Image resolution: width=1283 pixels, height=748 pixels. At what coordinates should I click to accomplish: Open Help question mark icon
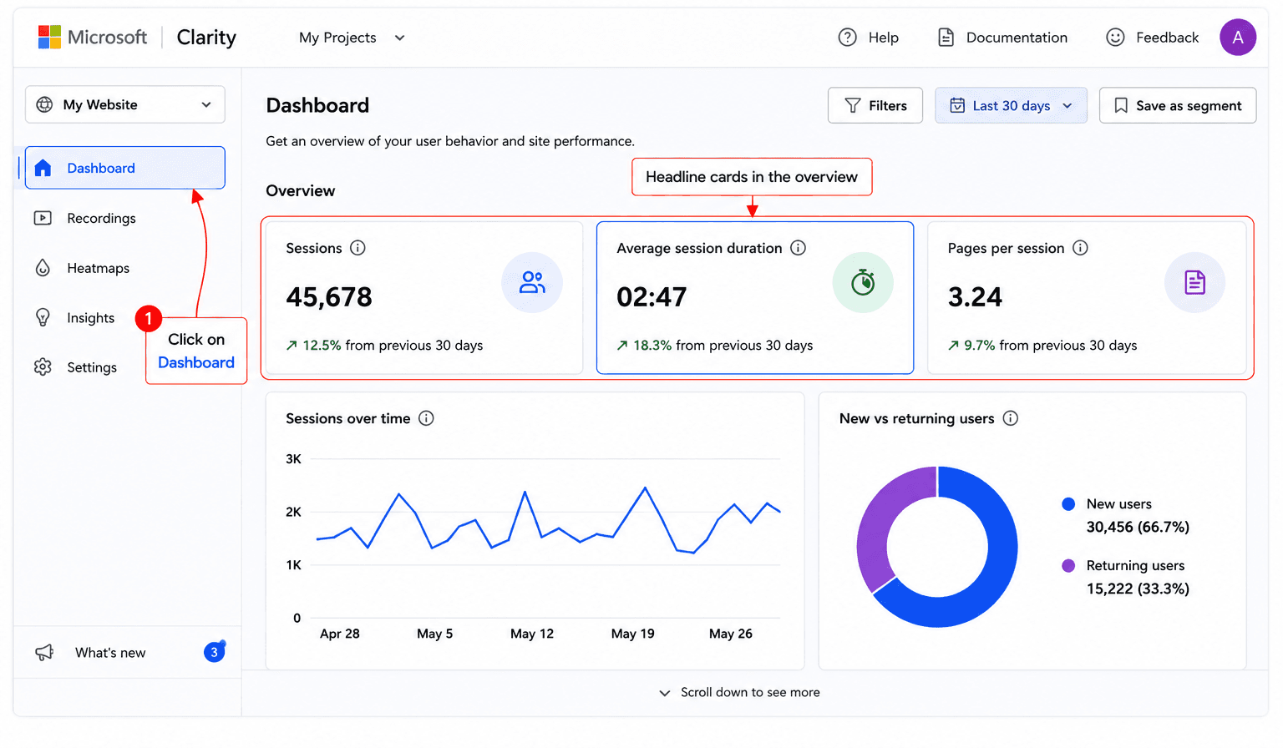(x=847, y=38)
